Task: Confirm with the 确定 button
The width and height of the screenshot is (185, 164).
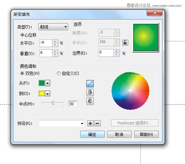Action: (92, 134)
